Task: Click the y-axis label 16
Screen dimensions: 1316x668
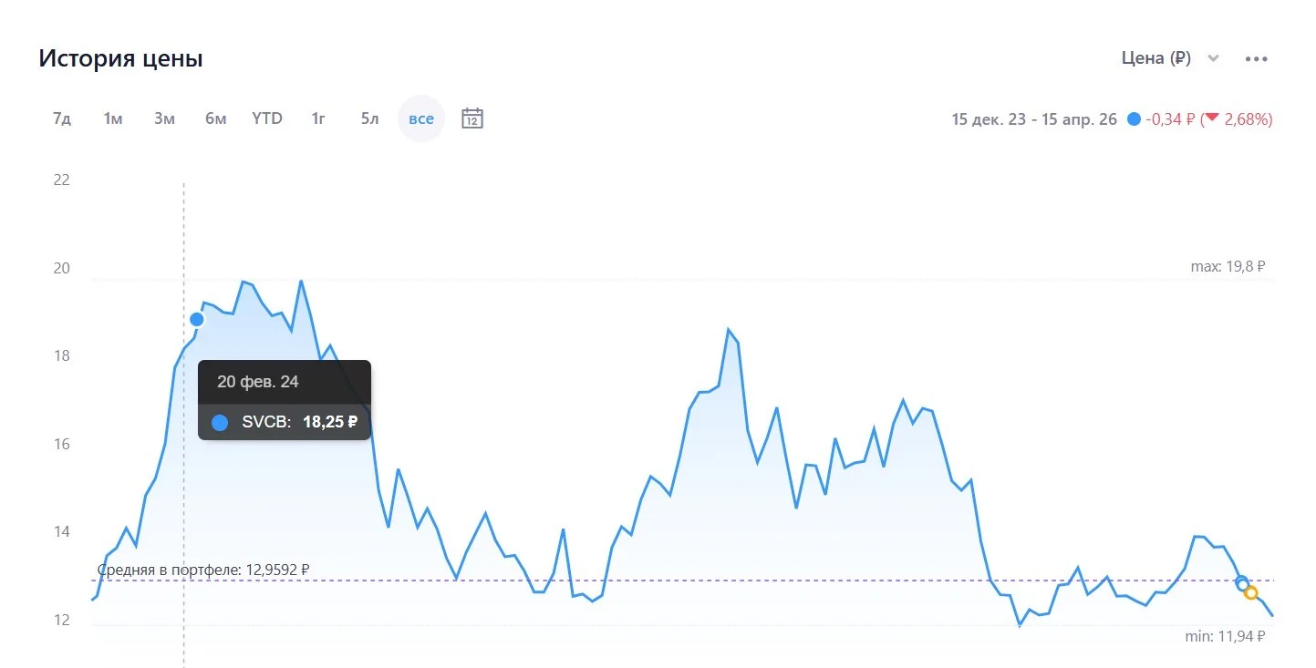Action: tap(62, 445)
